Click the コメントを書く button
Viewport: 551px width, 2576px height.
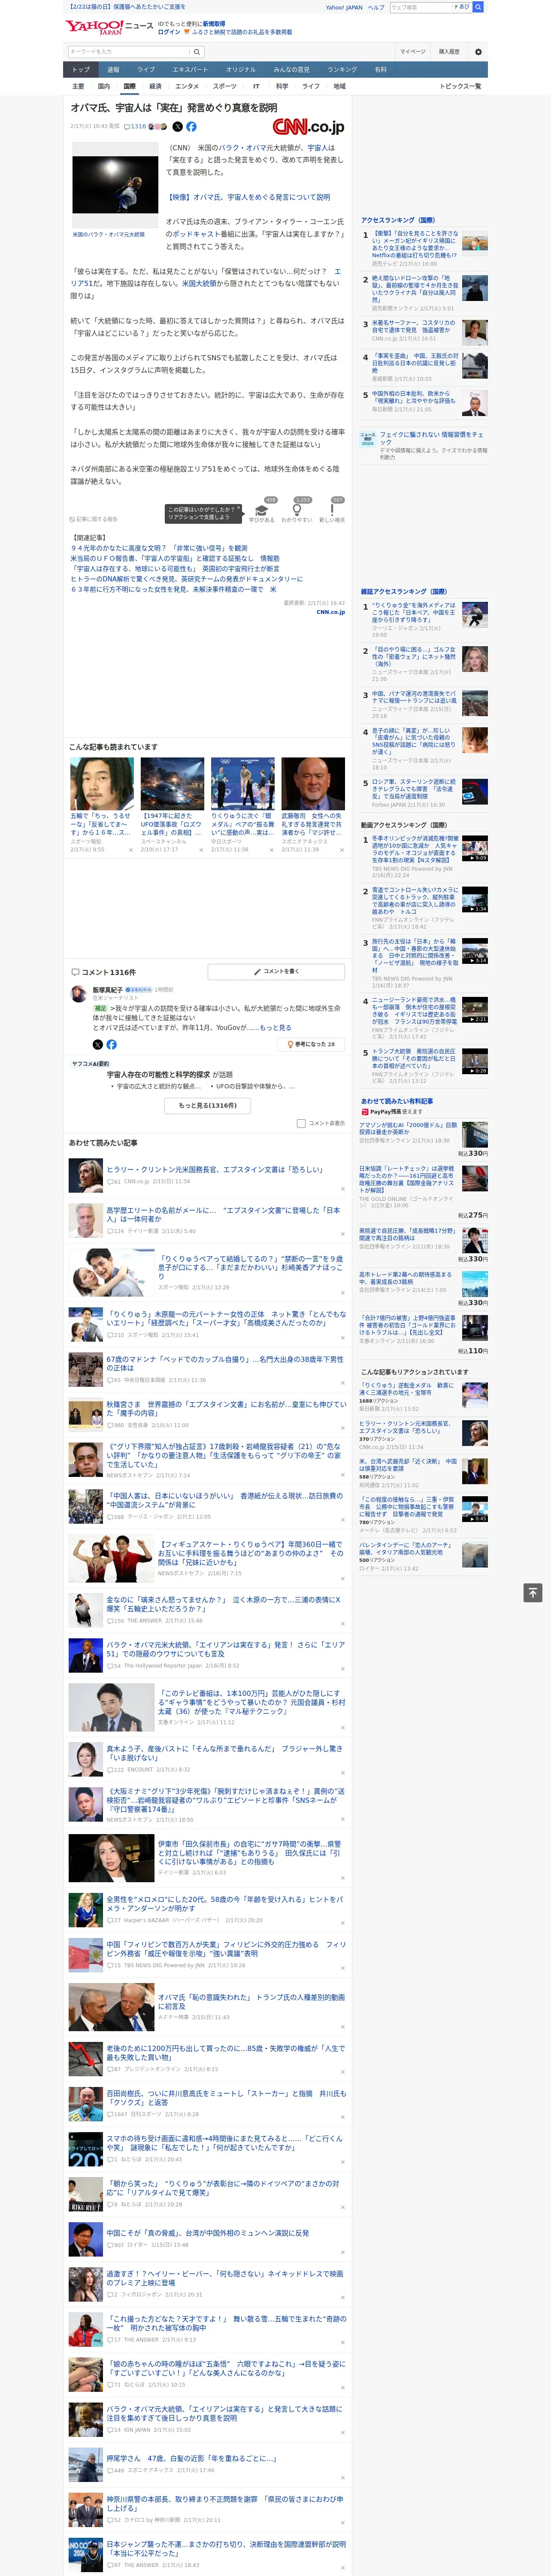click(276, 971)
